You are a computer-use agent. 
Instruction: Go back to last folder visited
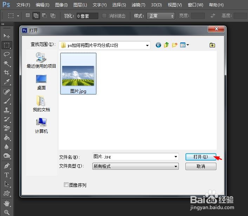pyautogui.click(x=158, y=45)
